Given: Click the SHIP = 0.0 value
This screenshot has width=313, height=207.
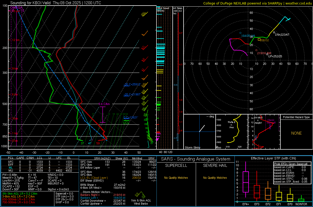Looking at the screenshot, I should pos(62,202).
